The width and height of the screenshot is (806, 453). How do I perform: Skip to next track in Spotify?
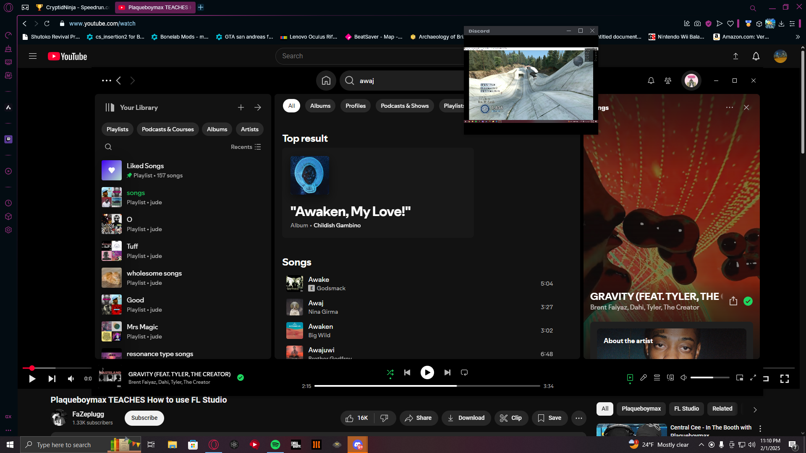tap(447, 372)
